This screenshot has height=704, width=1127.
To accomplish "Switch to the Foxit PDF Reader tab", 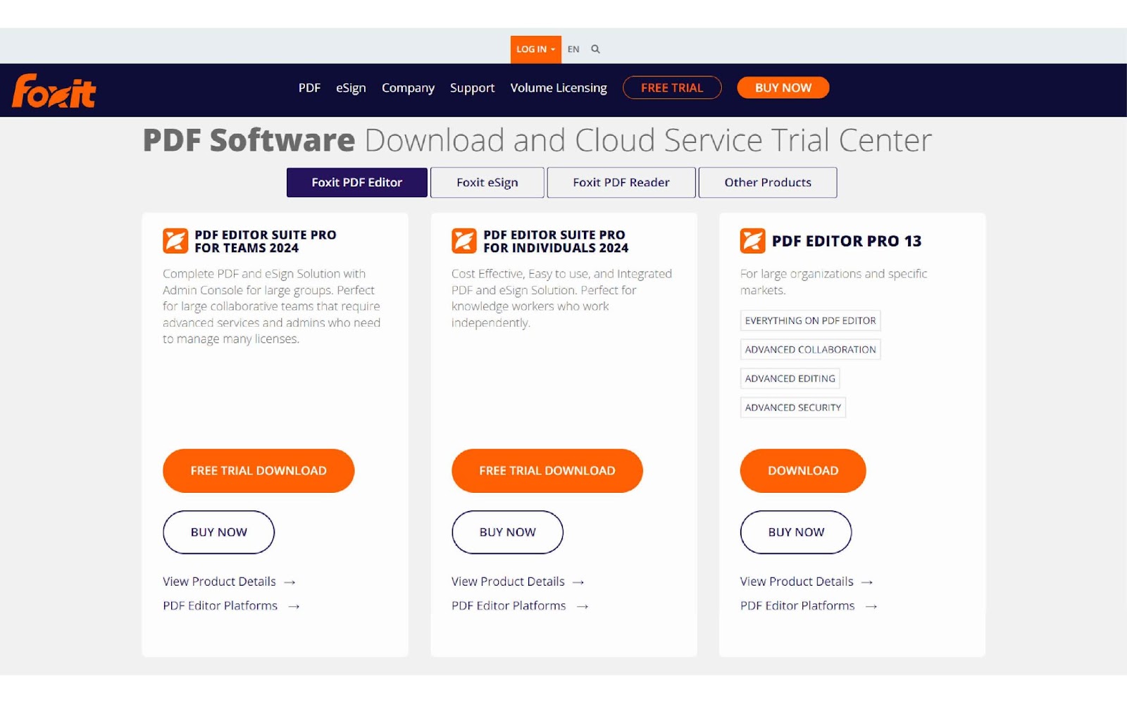I will (x=621, y=182).
